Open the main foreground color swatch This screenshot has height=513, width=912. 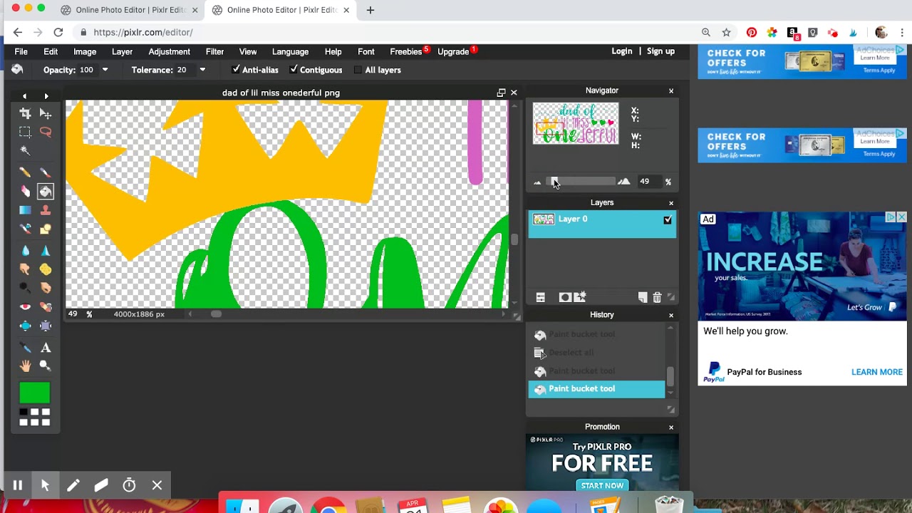coord(35,393)
